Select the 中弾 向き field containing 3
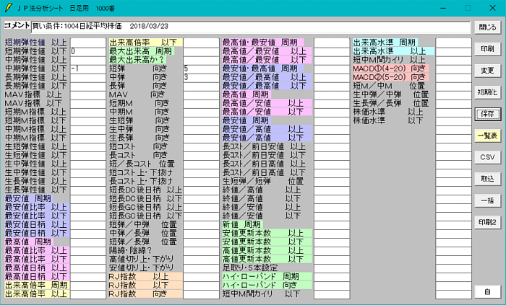Image resolution: width=506 pixels, height=305 pixels. 202,78
